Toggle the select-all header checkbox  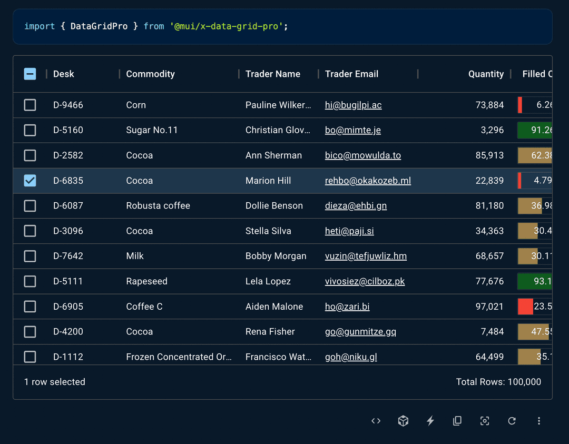coord(30,74)
